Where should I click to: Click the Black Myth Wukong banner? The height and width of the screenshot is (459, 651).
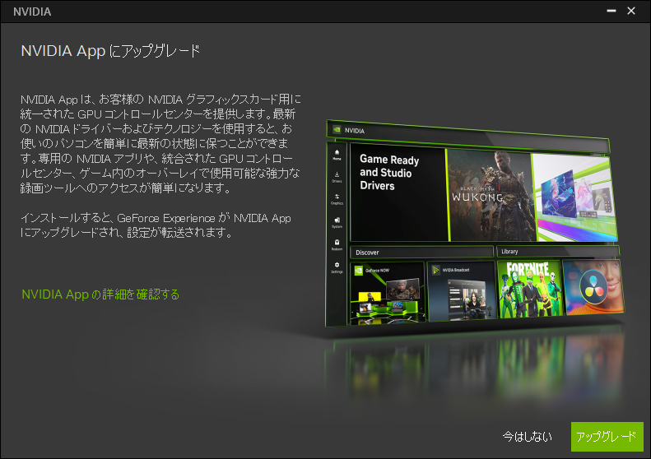tap(488, 194)
